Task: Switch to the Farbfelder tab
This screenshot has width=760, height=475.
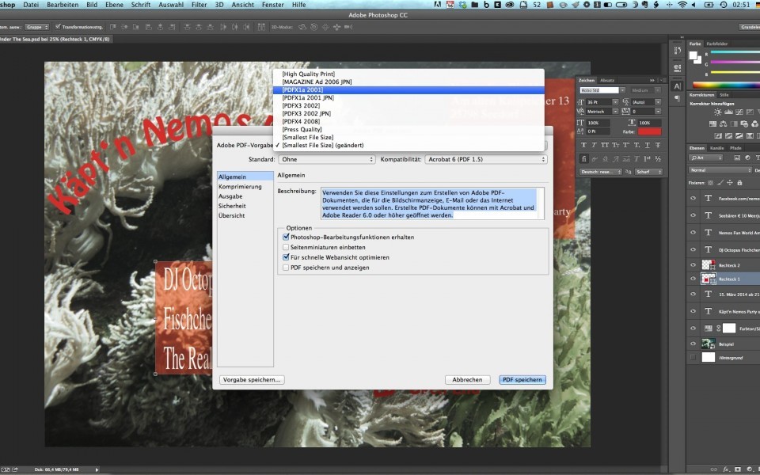Action: pyautogui.click(x=717, y=44)
